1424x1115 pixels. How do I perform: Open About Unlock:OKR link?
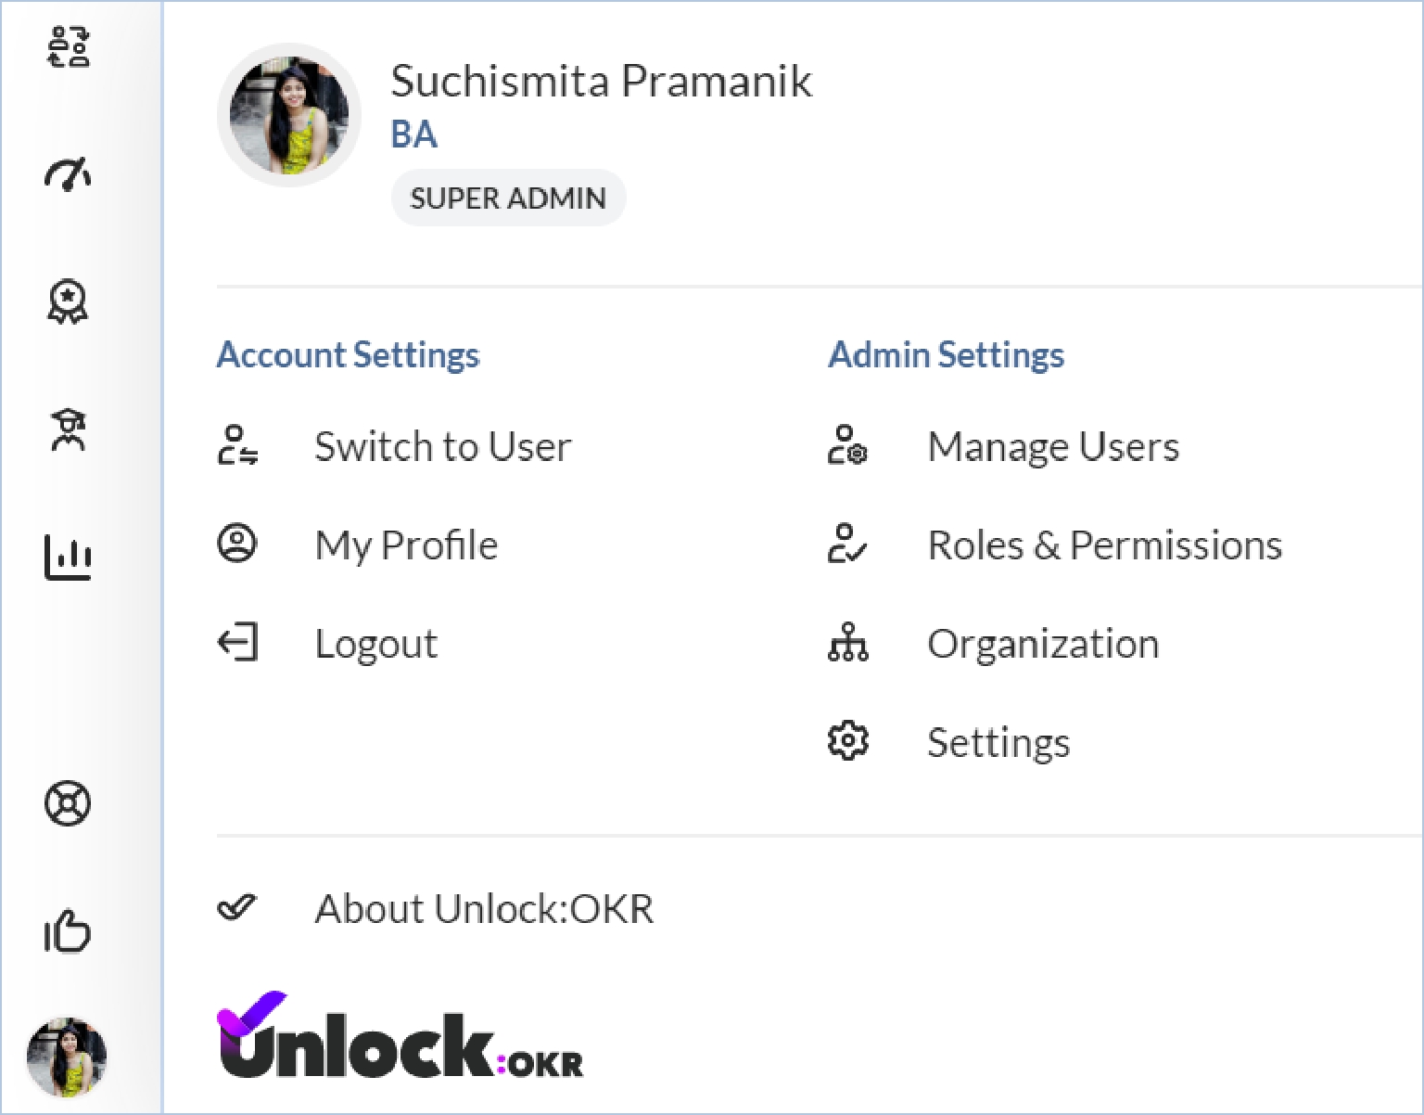pos(484,908)
